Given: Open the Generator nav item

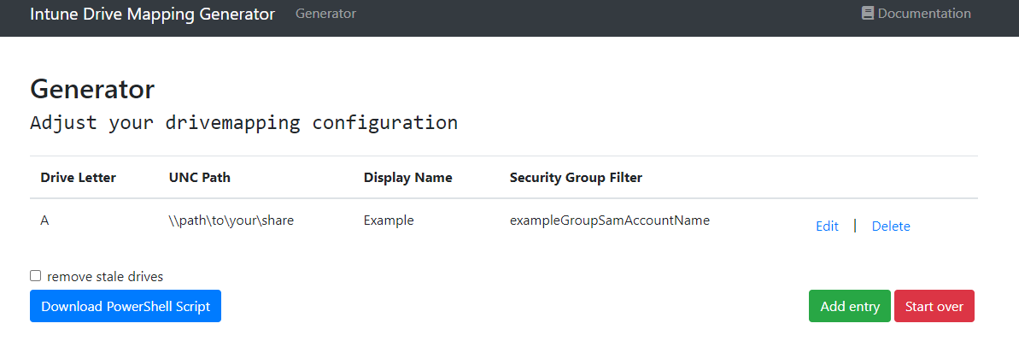Looking at the screenshot, I should 325,13.
